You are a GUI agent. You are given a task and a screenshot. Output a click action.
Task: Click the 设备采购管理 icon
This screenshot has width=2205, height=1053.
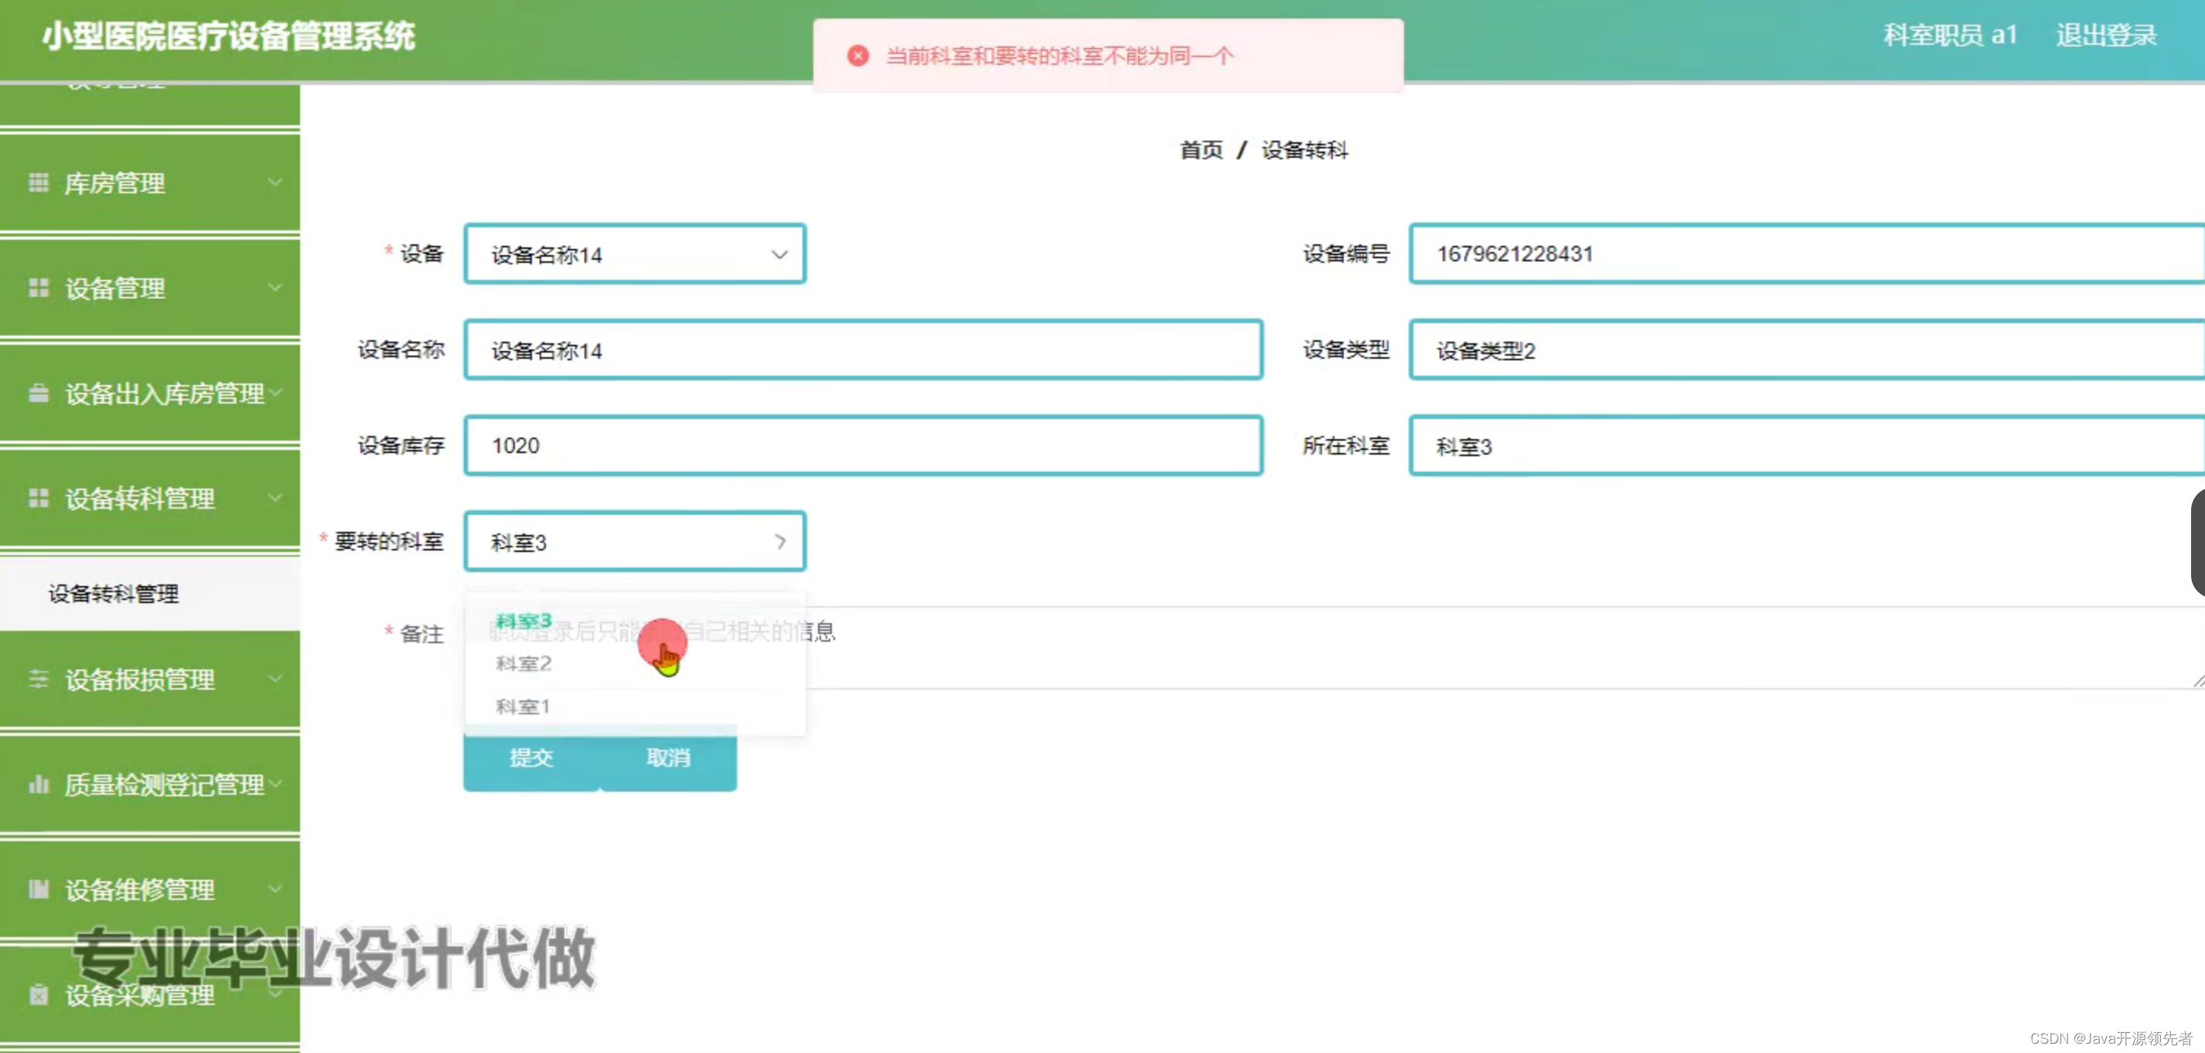pyautogui.click(x=39, y=995)
